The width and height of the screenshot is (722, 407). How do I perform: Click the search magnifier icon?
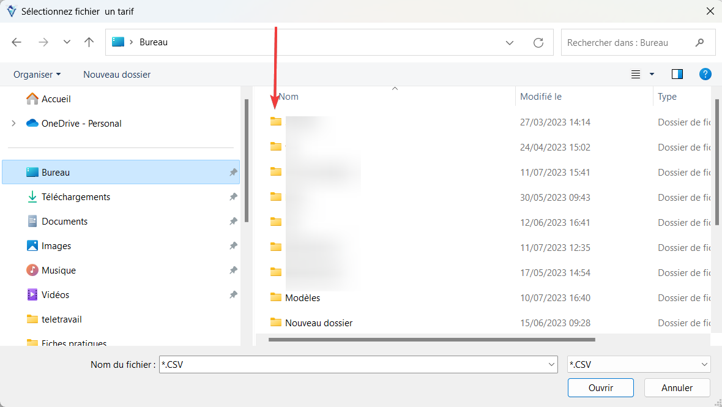(x=700, y=43)
